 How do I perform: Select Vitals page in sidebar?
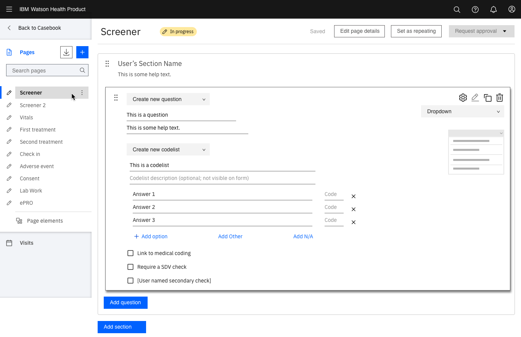(26, 117)
